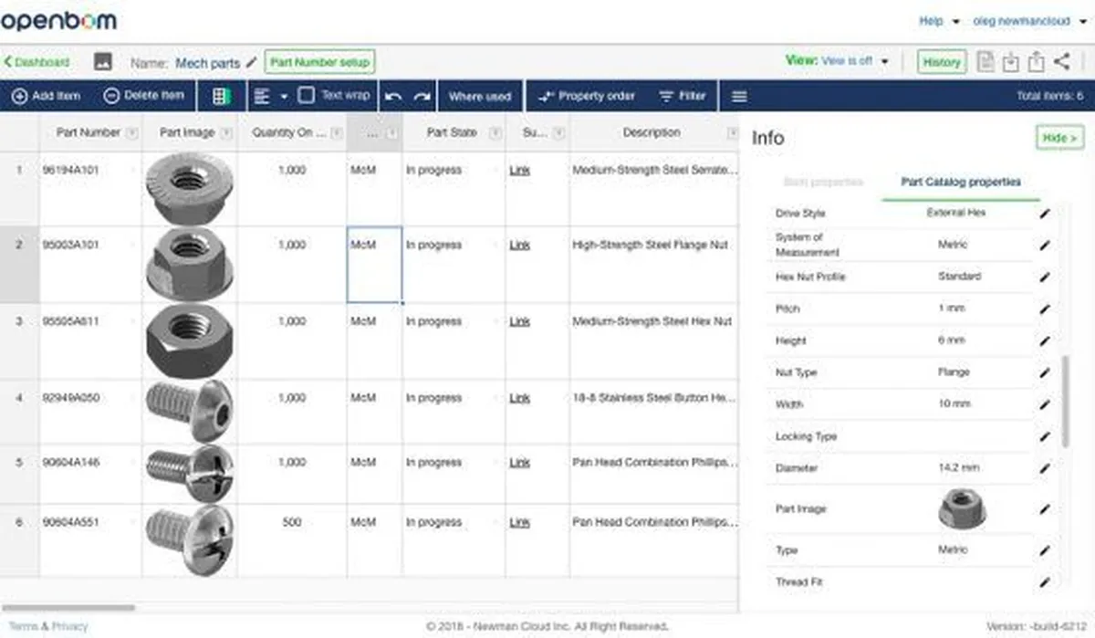Screen dimensions: 1095x638
Task: Click the import download icon
Action: tap(1010, 62)
